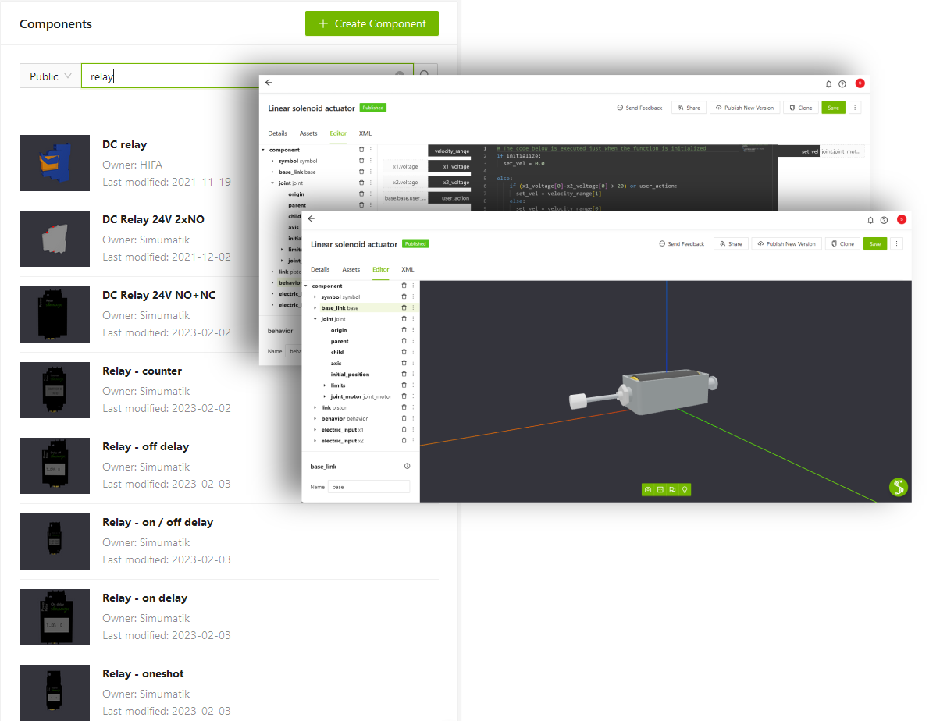This screenshot has height=721, width=947.
Task: Switch to XML tab in code editor window
Action: [x=365, y=133]
